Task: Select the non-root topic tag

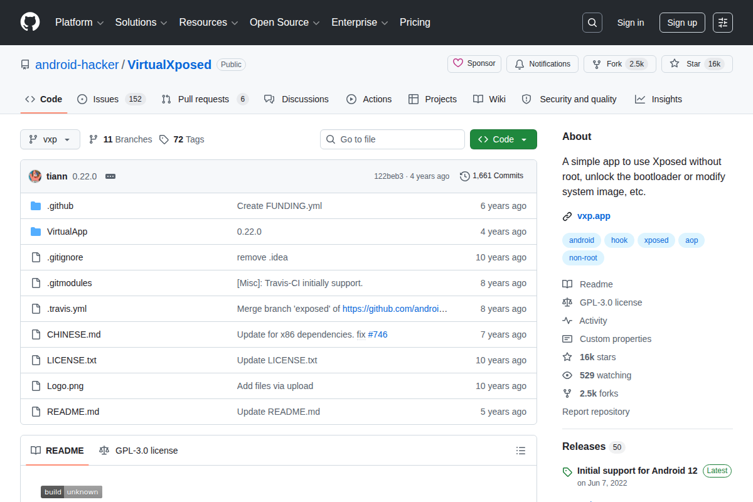Action: click(583, 258)
